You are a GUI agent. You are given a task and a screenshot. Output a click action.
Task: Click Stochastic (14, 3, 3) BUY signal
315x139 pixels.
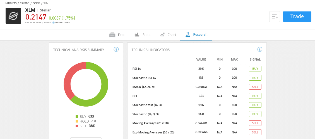(x=255, y=114)
